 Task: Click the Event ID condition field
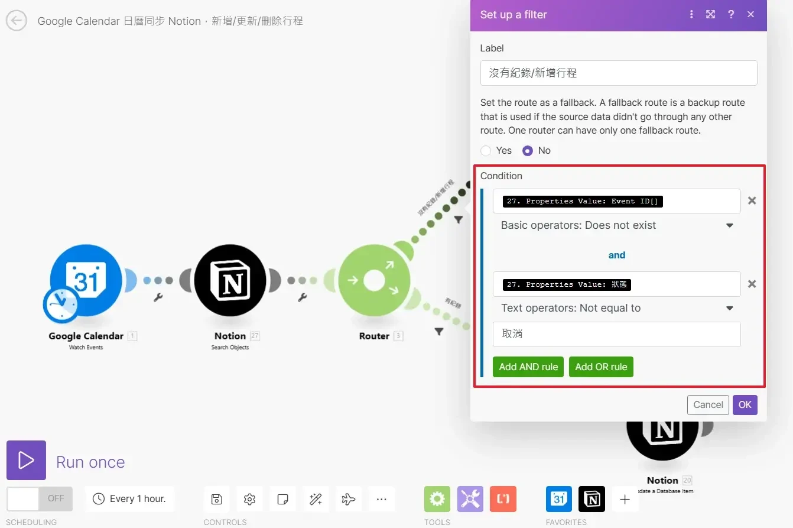point(617,201)
